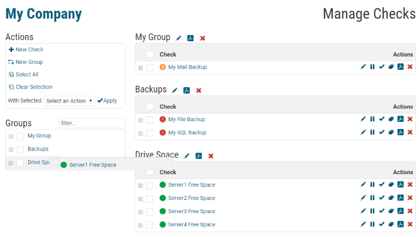Open PDF report for Server4 Free Space
419x237 pixels.
coord(400,224)
